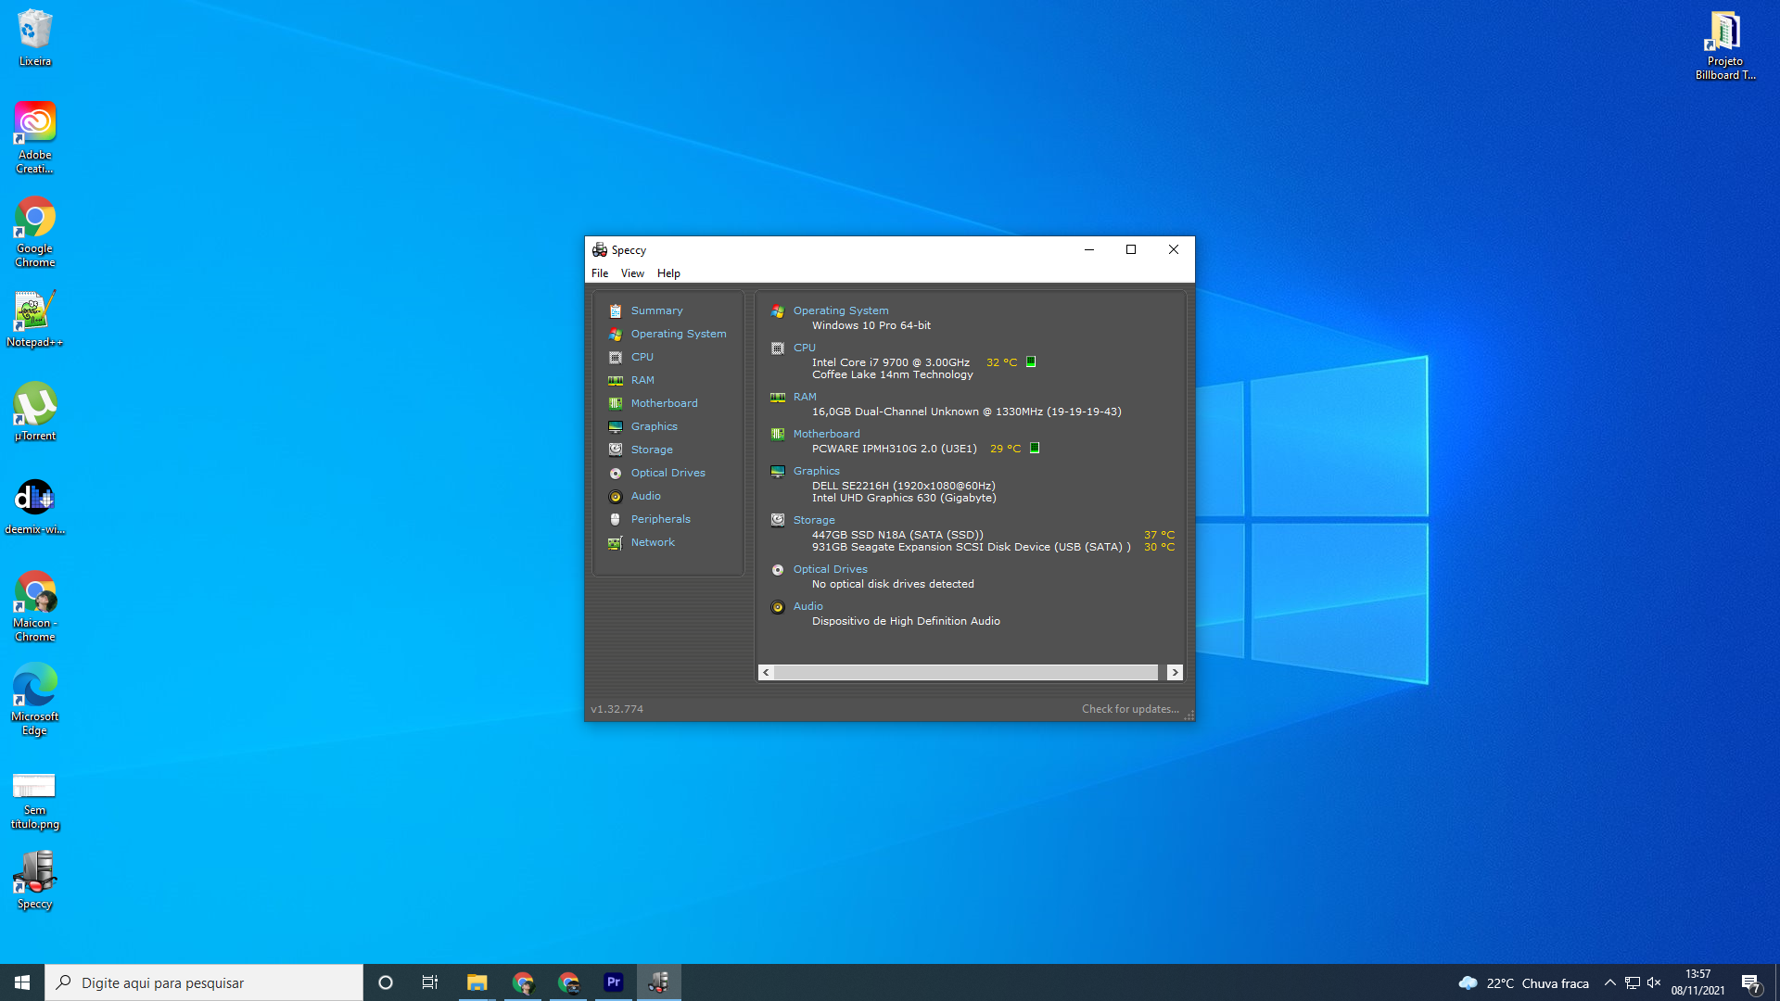
Task: Click the Motherboard temperature green indicator
Action: (x=1035, y=448)
